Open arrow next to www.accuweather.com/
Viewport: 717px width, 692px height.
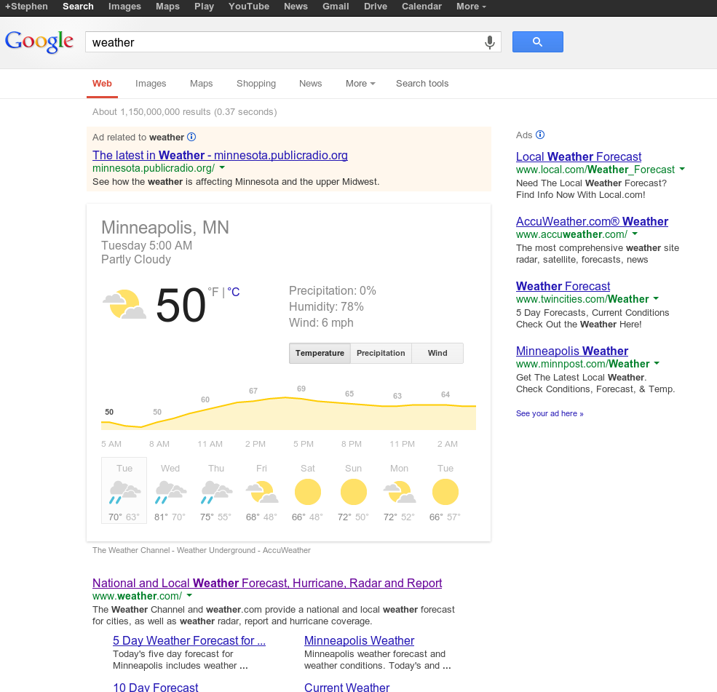click(635, 234)
